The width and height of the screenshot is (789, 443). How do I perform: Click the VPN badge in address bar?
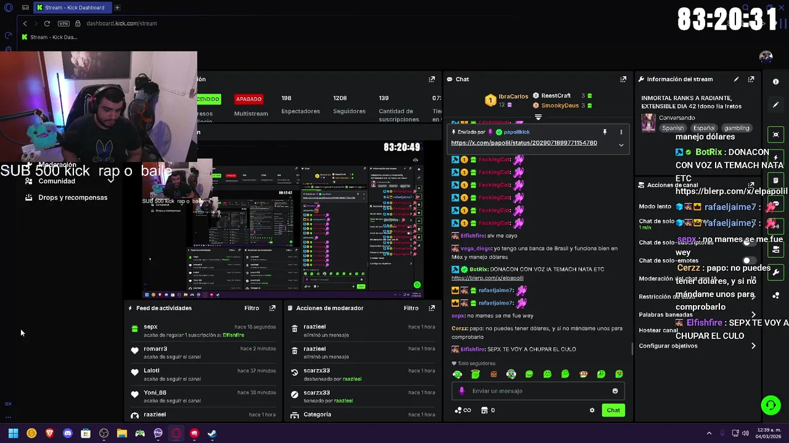pos(63,23)
